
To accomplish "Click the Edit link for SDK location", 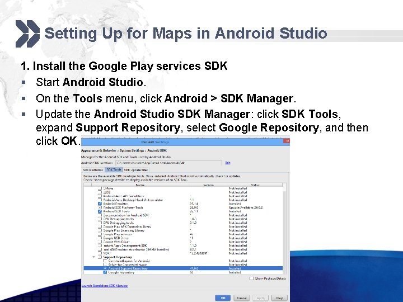I will point(227,163).
